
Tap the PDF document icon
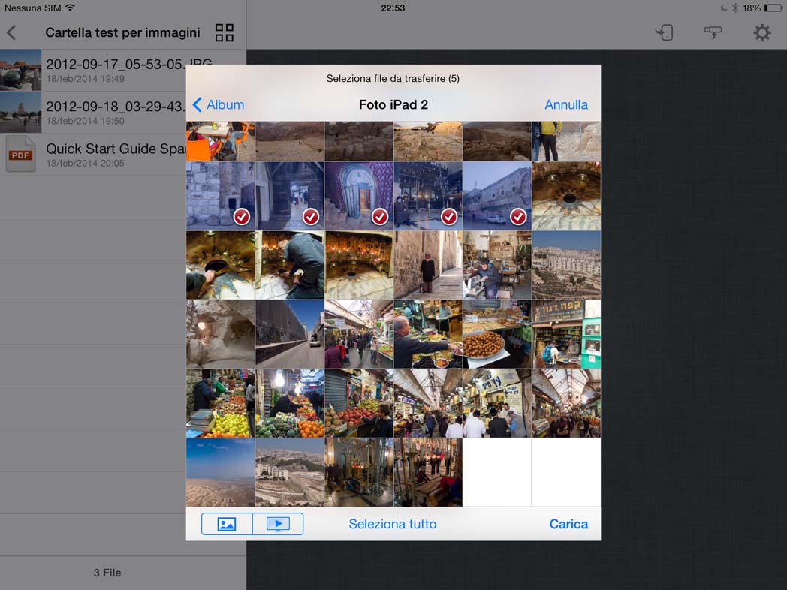20,155
